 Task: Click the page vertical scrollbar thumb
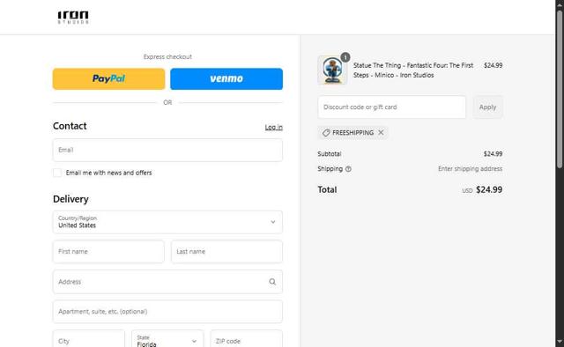click(x=560, y=89)
